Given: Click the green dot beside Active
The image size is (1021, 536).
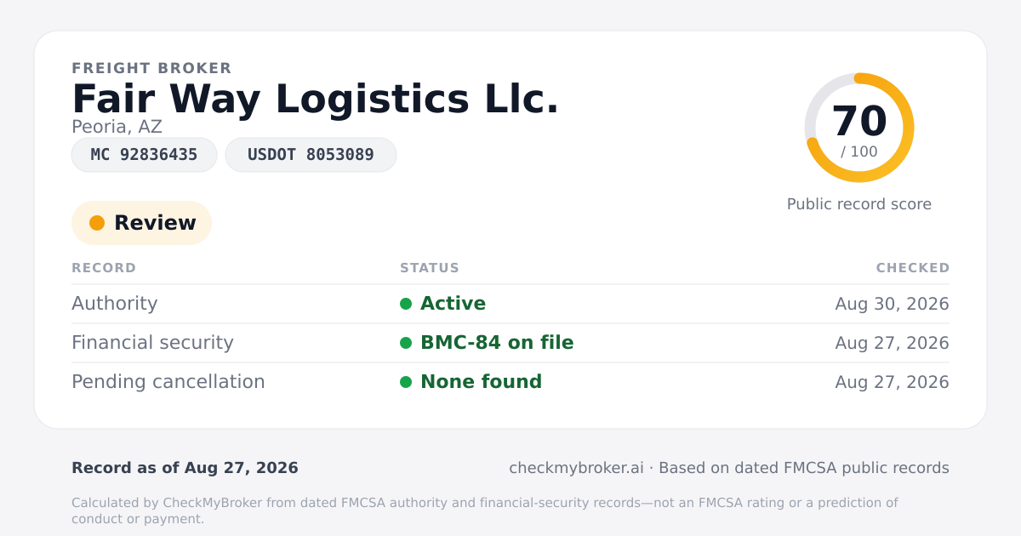Looking at the screenshot, I should click(406, 304).
